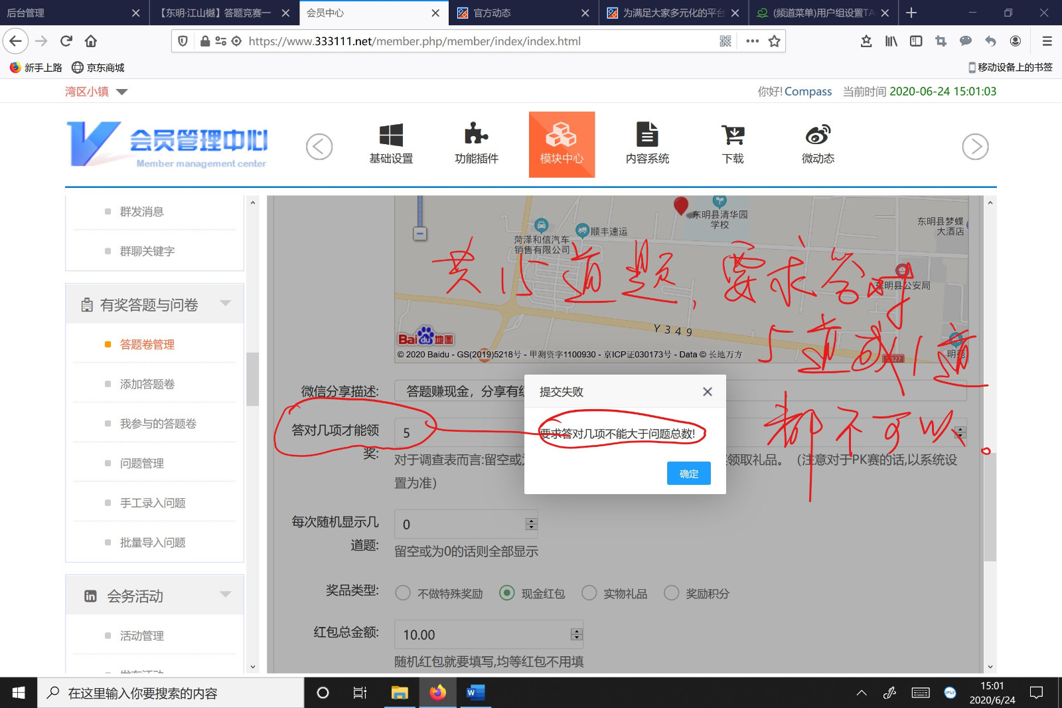
Task: Click the map zoom-out minus slider button
Action: click(x=419, y=234)
